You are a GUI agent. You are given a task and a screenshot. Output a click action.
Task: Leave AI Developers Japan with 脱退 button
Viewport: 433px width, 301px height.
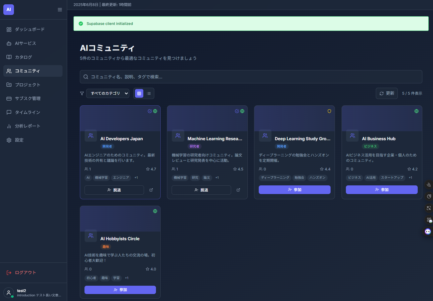(114, 190)
